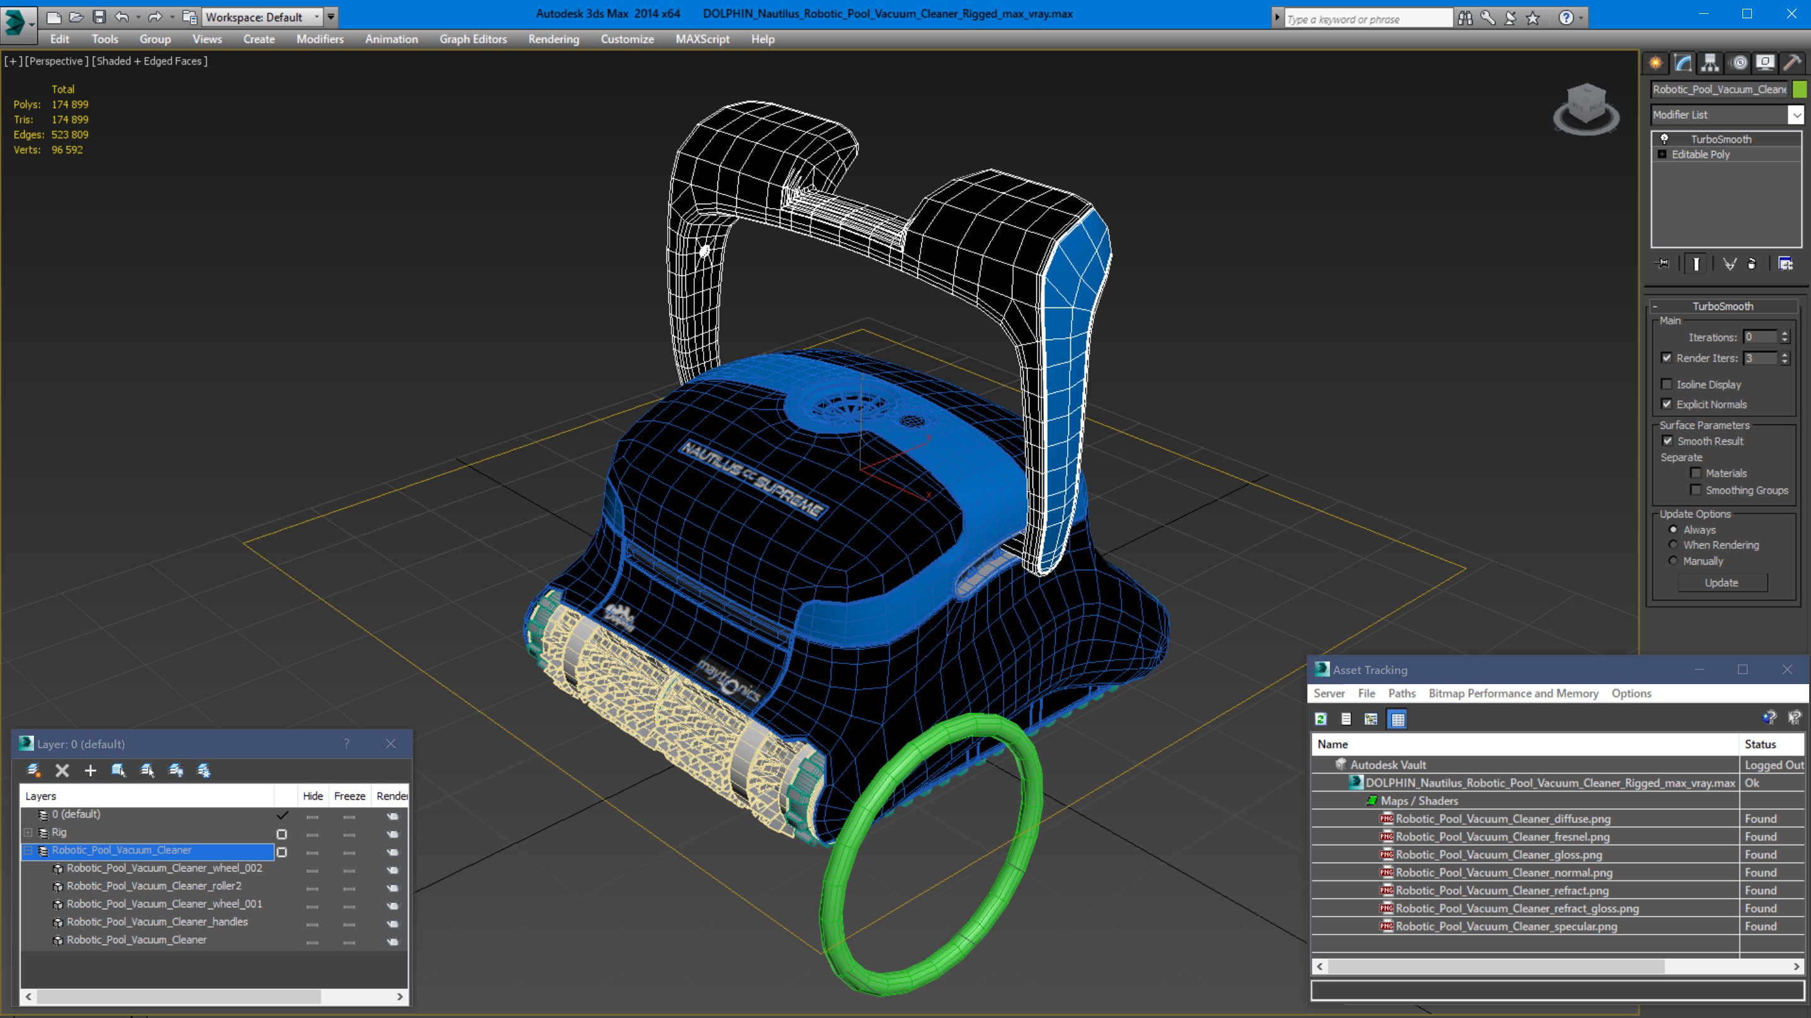Click Hide/Unhide All Layers icon

click(176, 770)
